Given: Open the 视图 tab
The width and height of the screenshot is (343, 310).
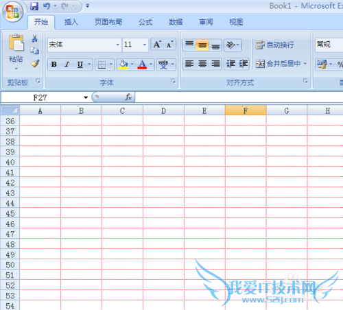Looking at the screenshot, I should (x=236, y=22).
